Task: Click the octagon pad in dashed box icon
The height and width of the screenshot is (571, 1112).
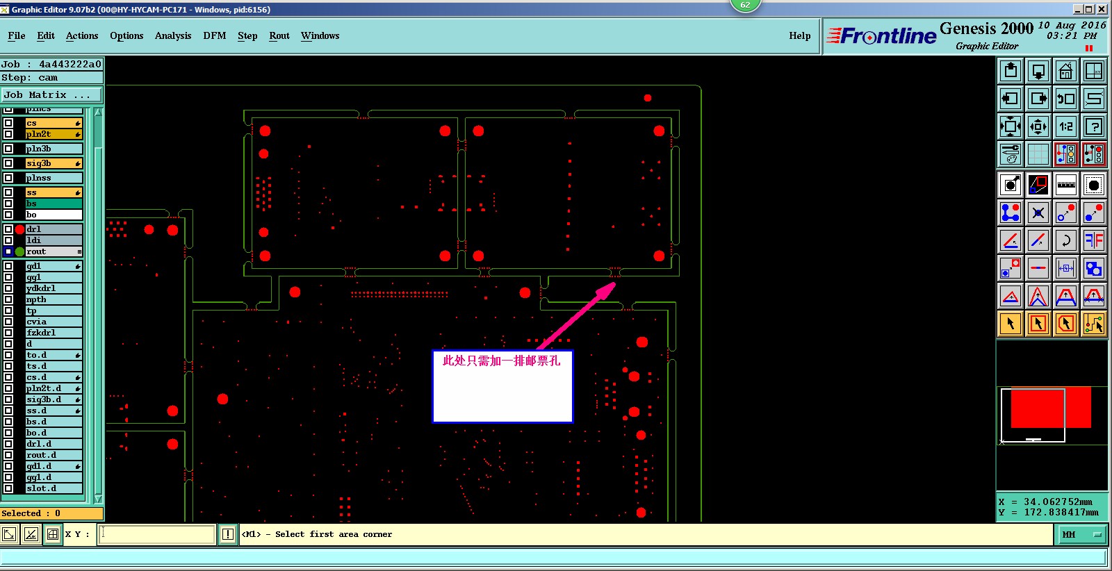Action: coord(1094,185)
